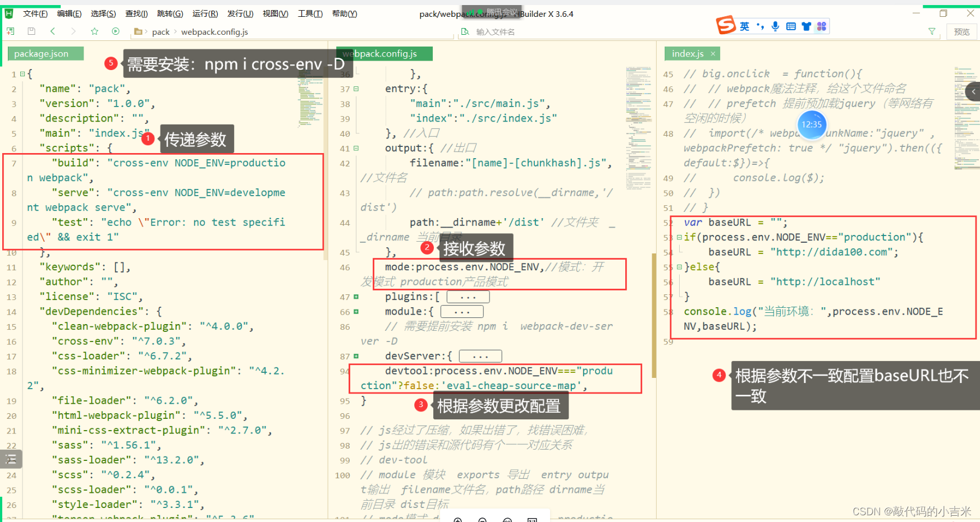The height and width of the screenshot is (522, 980).
Task: Click webpack.config.js in the breadcrumb
Action: (214, 32)
